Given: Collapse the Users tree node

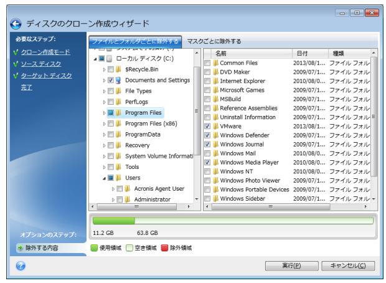Looking at the screenshot, I should [104, 178].
